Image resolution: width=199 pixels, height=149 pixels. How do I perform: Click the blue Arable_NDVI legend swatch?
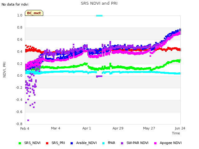point(72,143)
